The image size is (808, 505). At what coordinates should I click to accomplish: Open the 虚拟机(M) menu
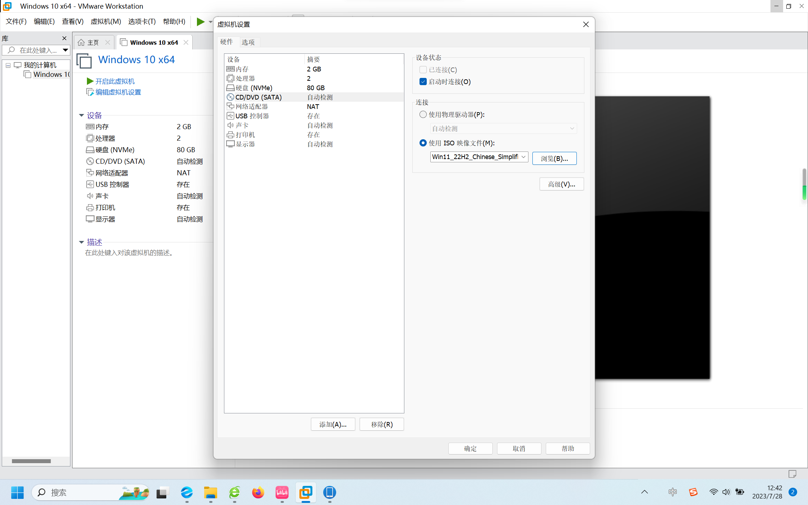[106, 21]
